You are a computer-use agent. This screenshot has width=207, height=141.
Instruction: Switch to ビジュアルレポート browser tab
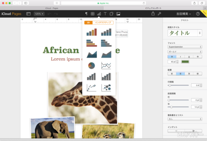click(x=153, y=8)
